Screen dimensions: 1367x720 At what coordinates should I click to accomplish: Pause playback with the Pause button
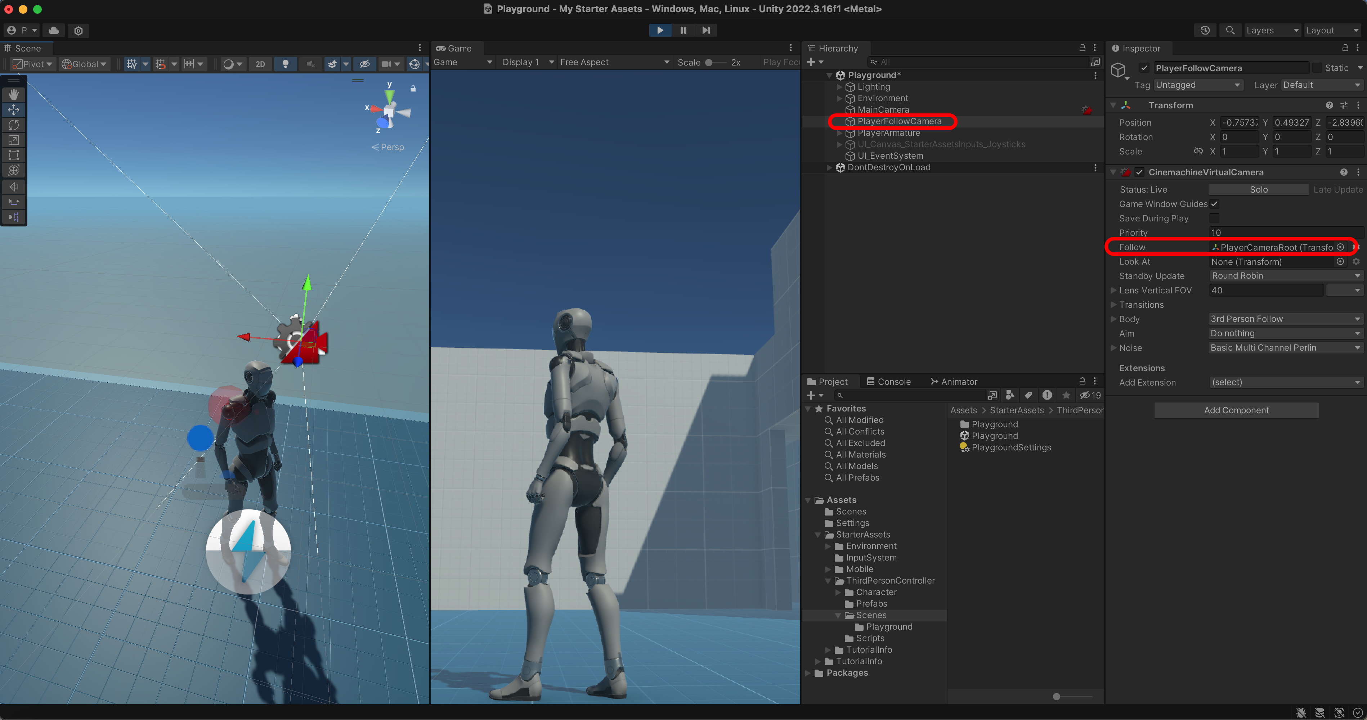(x=683, y=30)
